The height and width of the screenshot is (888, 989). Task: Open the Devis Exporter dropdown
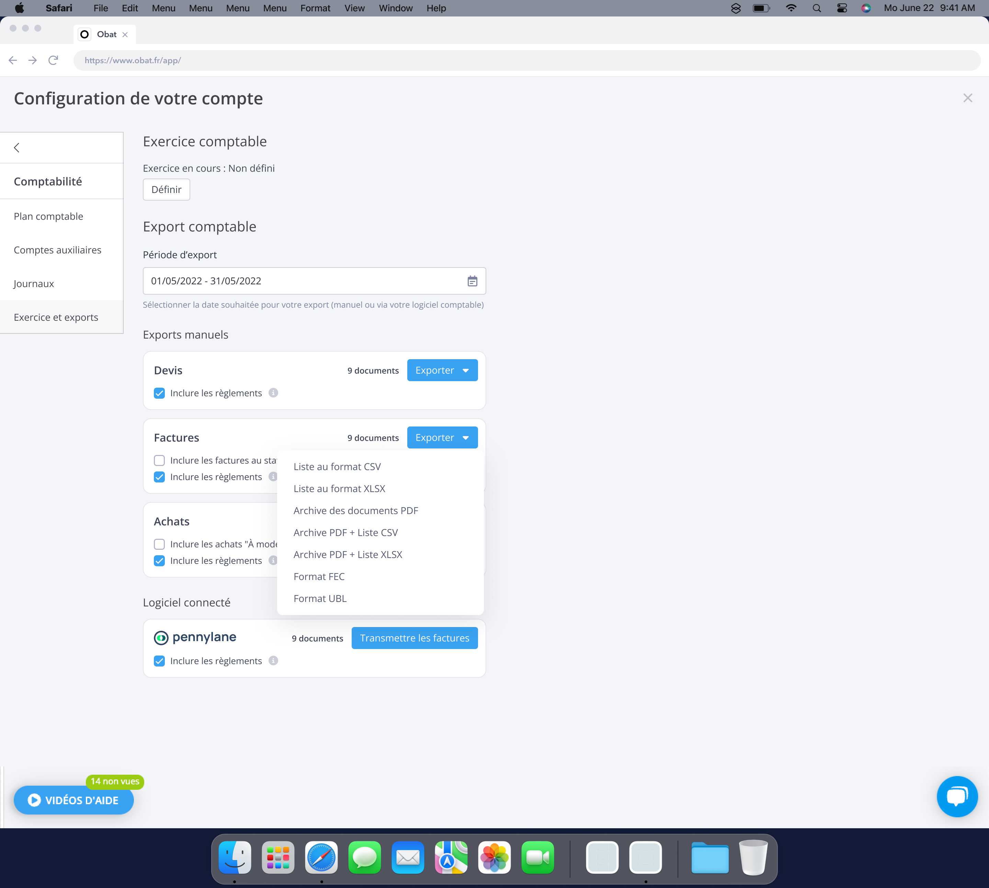(442, 370)
